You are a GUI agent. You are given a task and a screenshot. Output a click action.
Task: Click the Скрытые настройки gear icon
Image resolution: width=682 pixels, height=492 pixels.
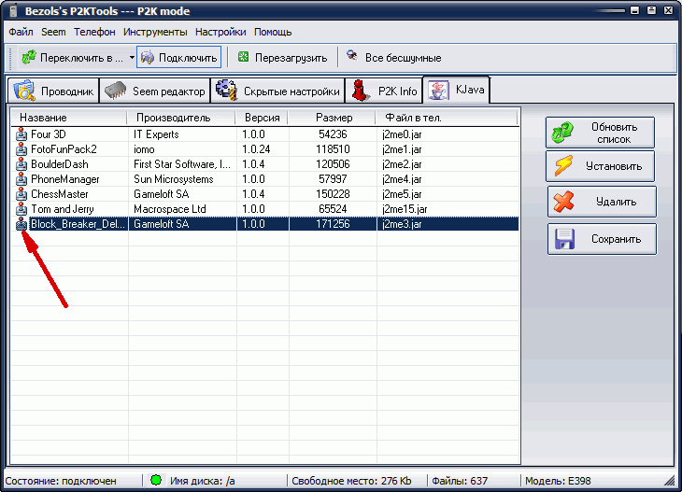227,90
